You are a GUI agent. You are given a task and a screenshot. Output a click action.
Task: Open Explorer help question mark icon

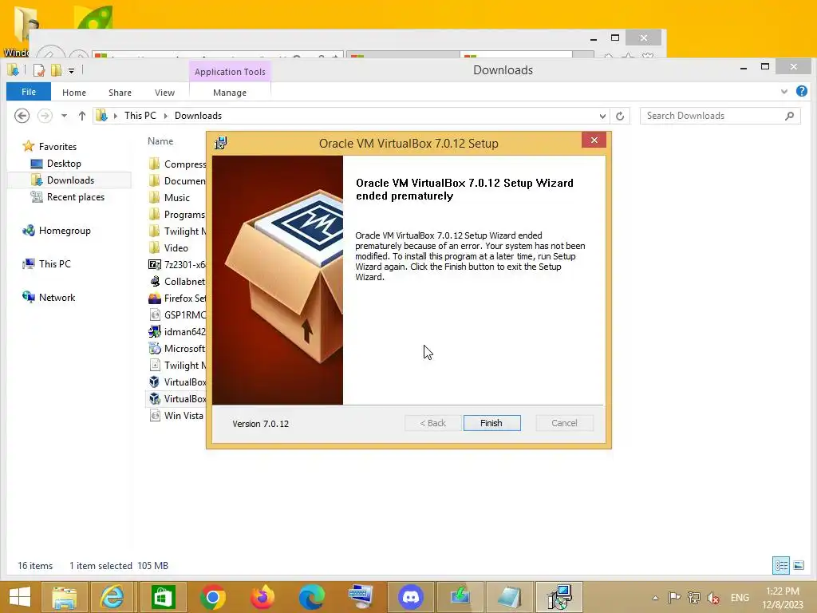(x=801, y=91)
